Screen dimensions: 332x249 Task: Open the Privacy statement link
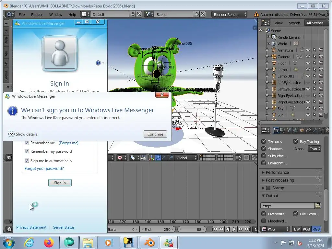tap(31, 227)
